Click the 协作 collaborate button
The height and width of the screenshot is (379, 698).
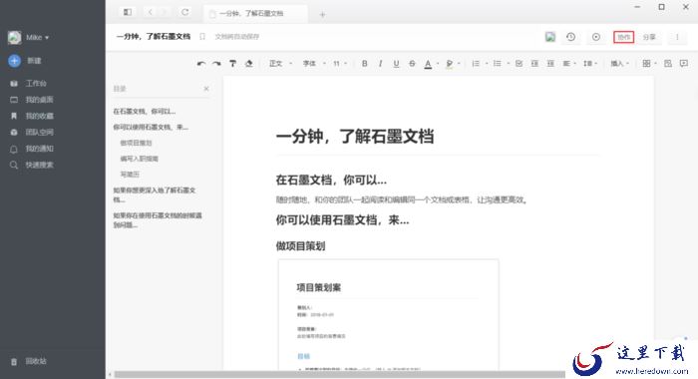623,37
